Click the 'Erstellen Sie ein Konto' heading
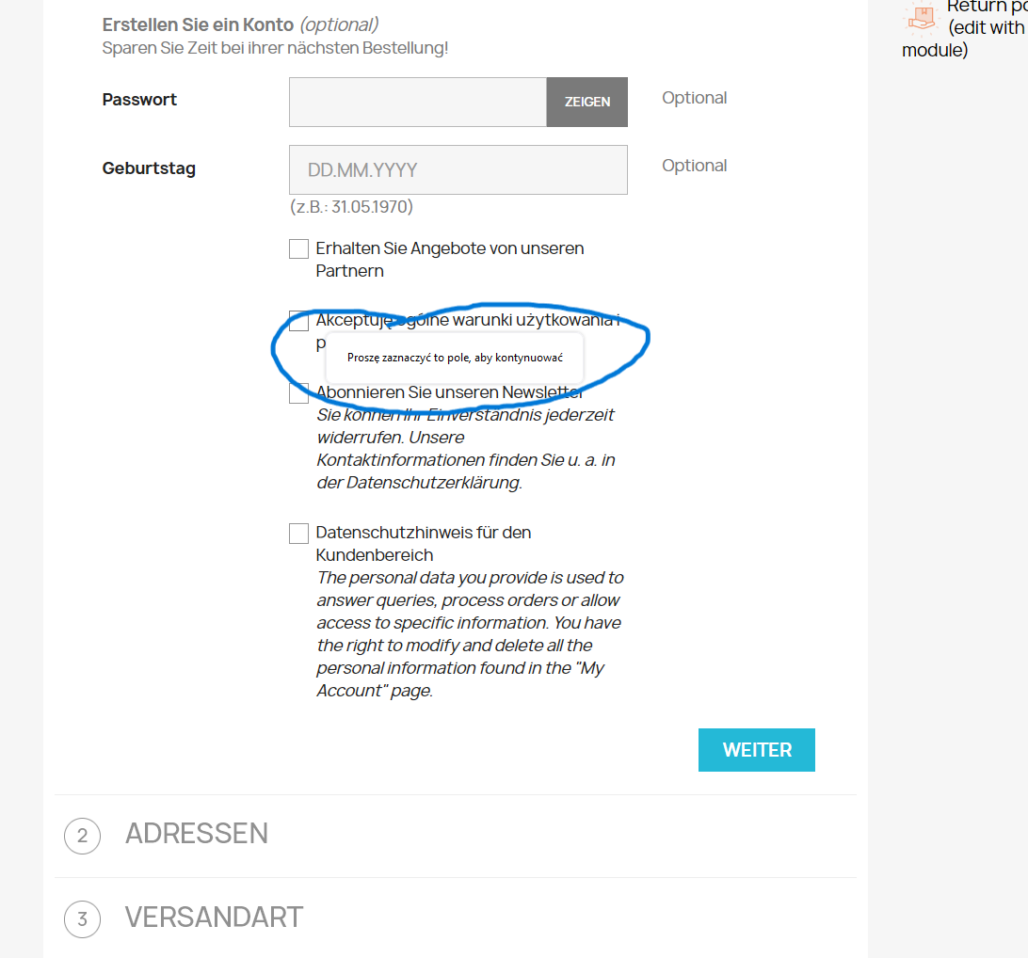Viewport: 1028px width, 958px height. (198, 24)
